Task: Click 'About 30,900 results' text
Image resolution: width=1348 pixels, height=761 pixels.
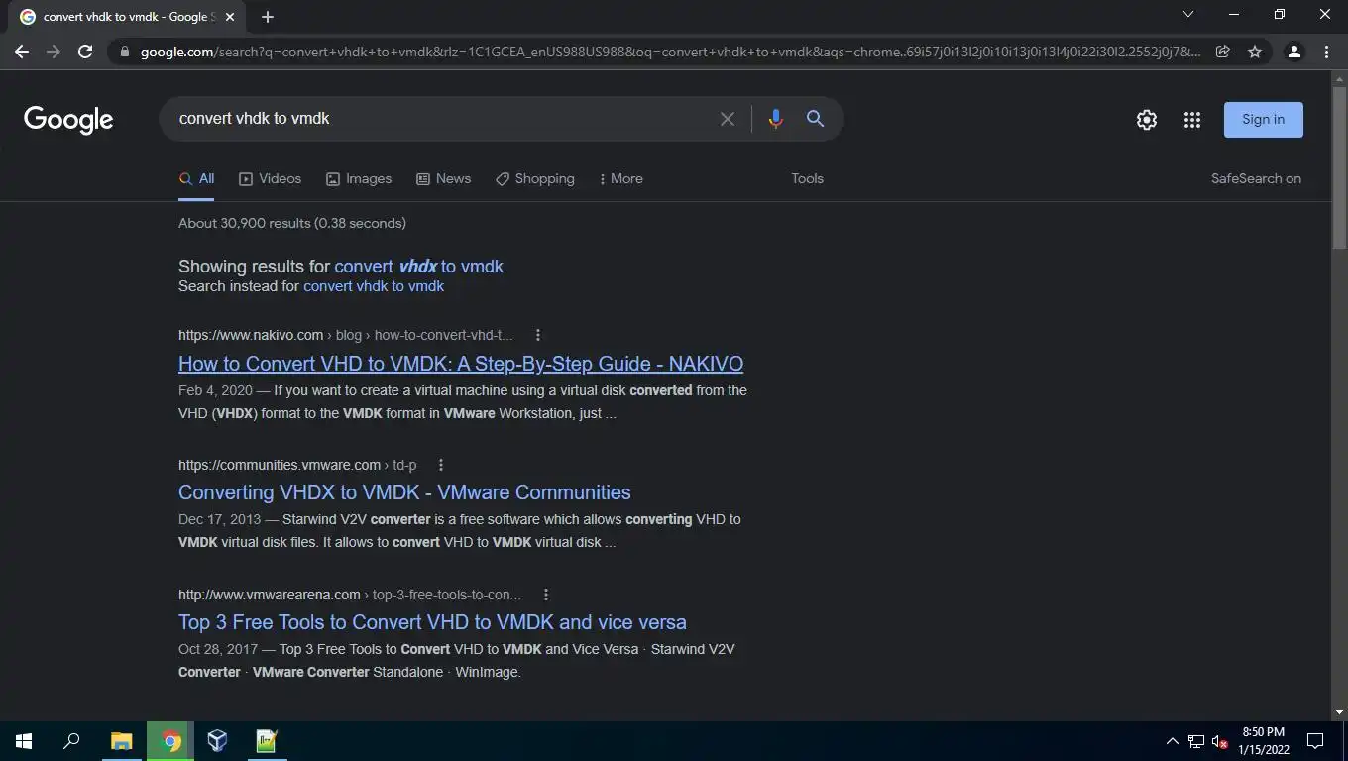Action: click(x=292, y=223)
